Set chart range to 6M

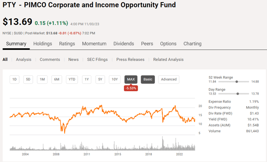pyautogui.click(x=57, y=80)
